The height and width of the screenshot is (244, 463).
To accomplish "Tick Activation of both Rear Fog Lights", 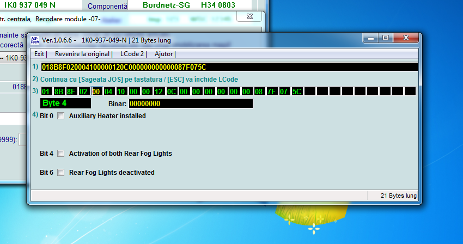I will (61, 154).
